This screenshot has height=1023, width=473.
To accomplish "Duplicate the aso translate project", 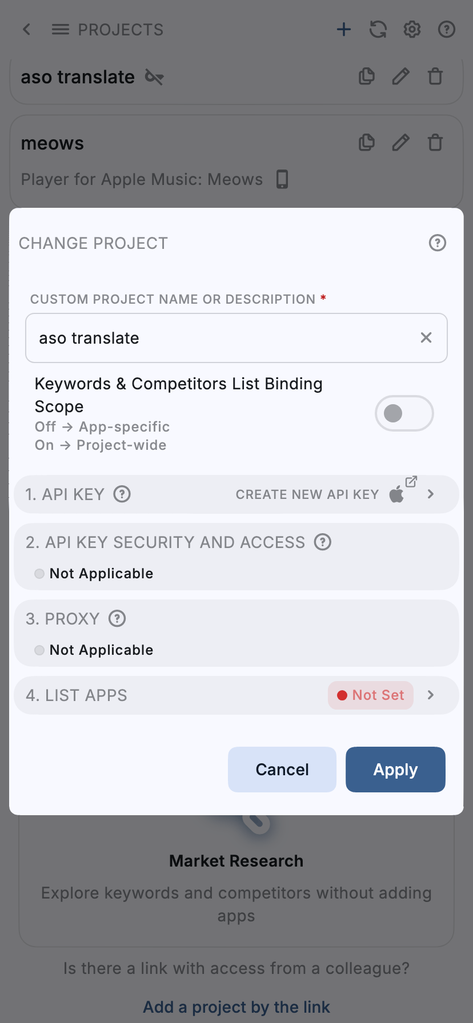I will 367,76.
